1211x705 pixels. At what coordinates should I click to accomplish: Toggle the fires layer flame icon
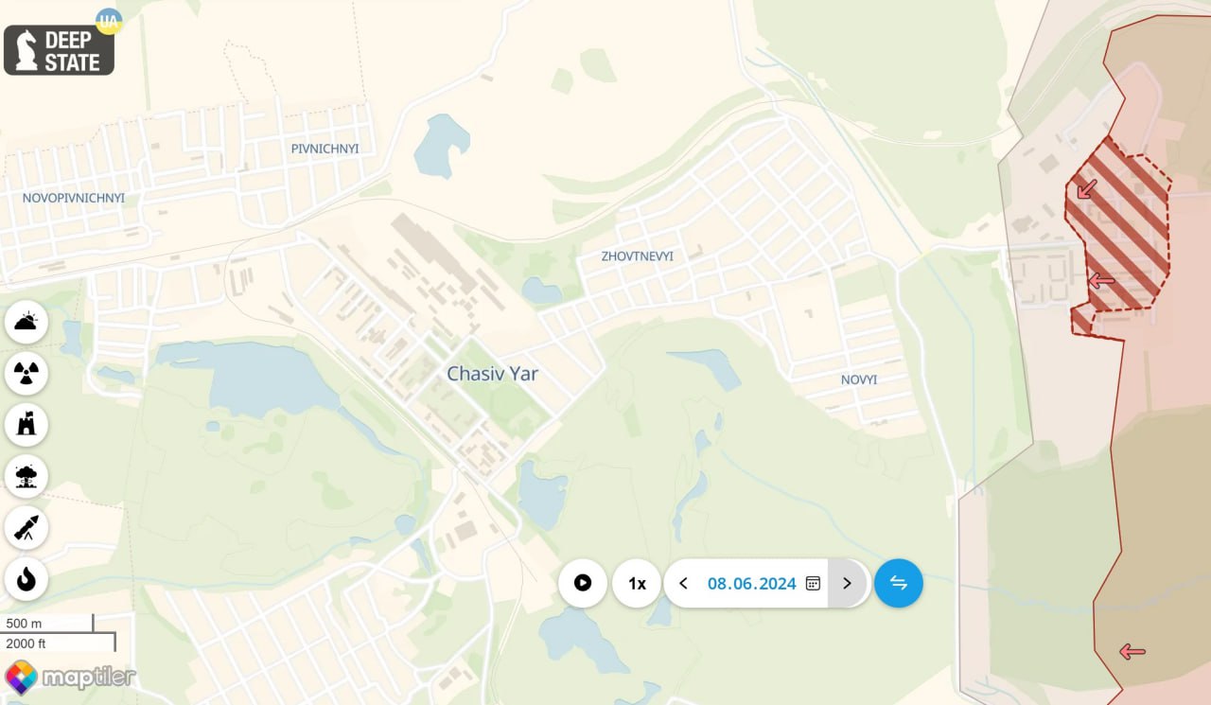coord(26,578)
